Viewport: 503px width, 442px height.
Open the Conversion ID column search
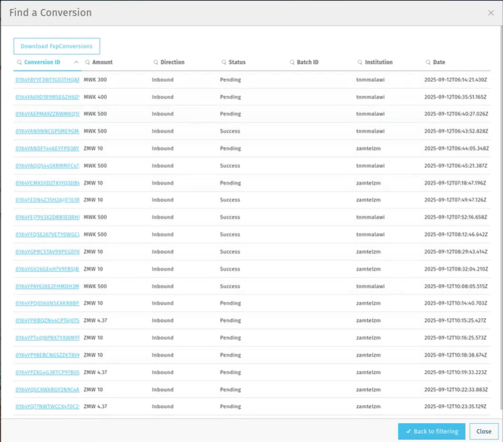click(x=18, y=62)
